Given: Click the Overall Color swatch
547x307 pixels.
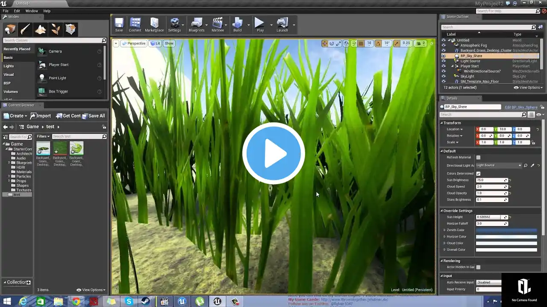Looking at the screenshot, I should (x=506, y=250).
